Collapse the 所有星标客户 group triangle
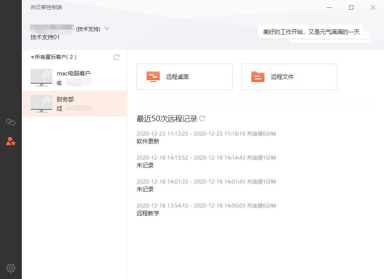Viewport: 384px width, 279px height. pyautogui.click(x=32, y=57)
